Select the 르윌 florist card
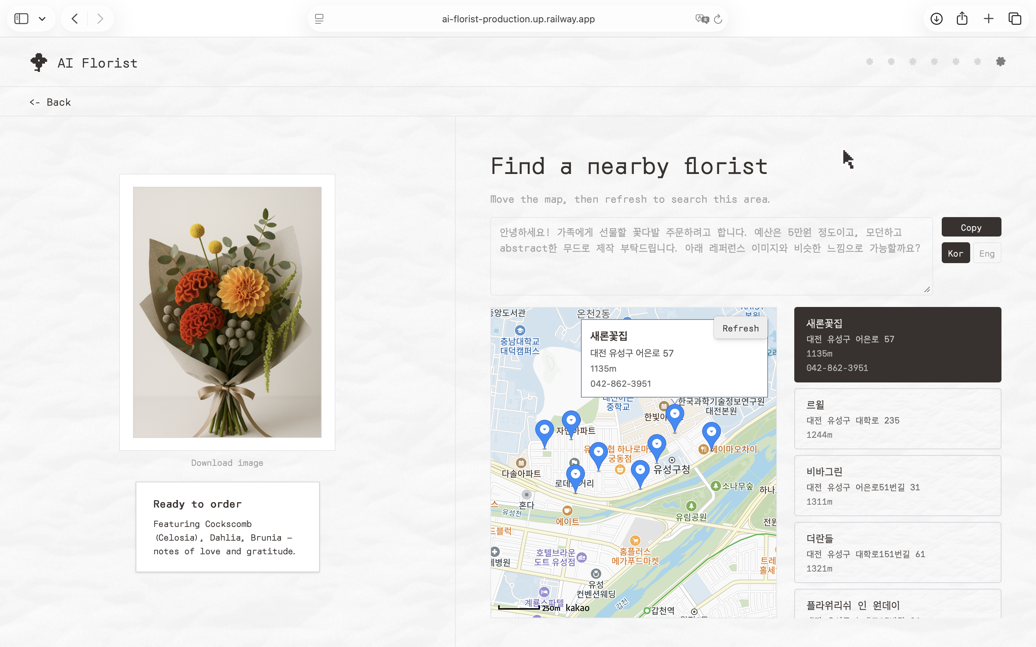This screenshot has height=647, width=1036. point(897,418)
